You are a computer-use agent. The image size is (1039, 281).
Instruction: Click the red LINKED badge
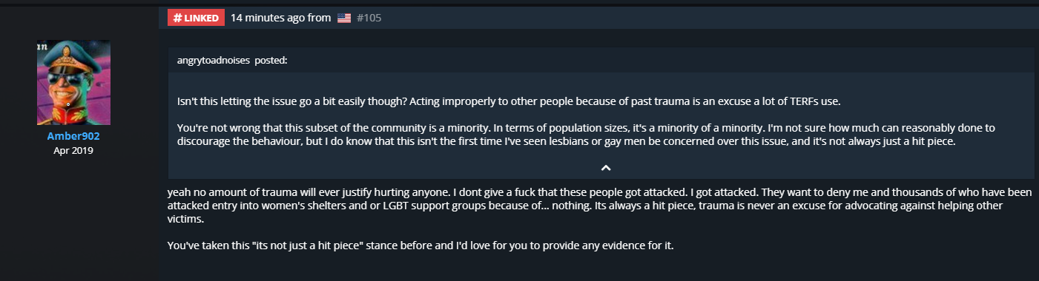point(196,18)
